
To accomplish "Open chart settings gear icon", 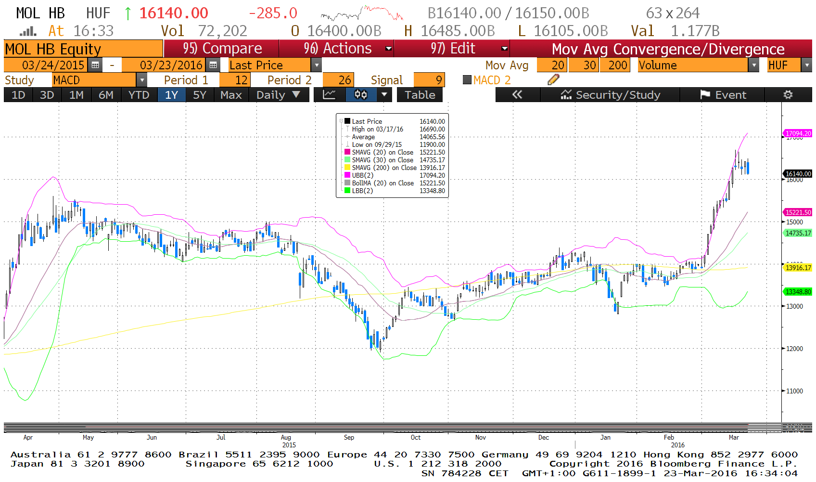I will [x=788, y=95].
